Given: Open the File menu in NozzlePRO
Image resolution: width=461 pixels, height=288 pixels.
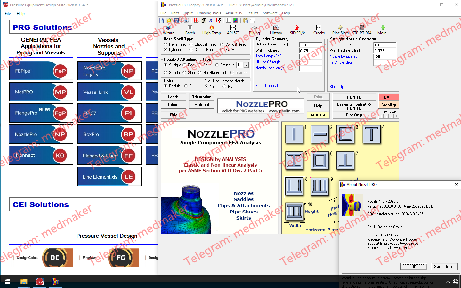Looking at the screenshot, I should point(163,13).
